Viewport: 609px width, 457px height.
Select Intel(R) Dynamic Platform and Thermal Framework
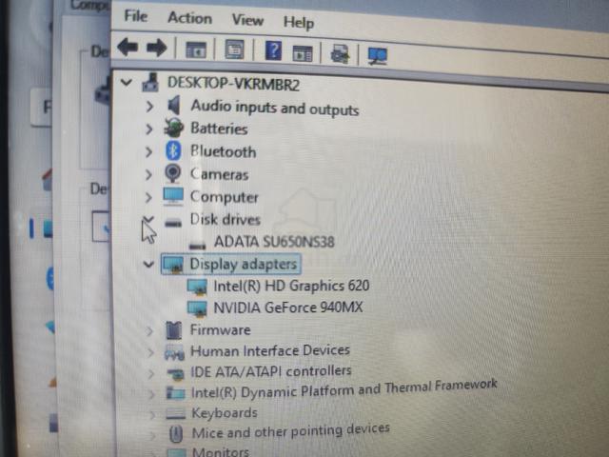[x=344, y=388]
